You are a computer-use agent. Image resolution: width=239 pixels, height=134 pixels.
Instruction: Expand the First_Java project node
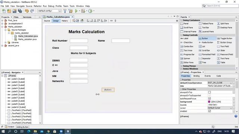(2, 20)
